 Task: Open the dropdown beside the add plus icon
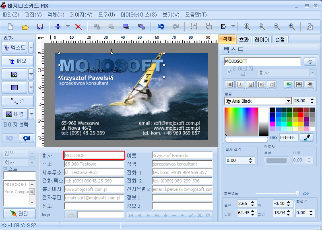68,27
